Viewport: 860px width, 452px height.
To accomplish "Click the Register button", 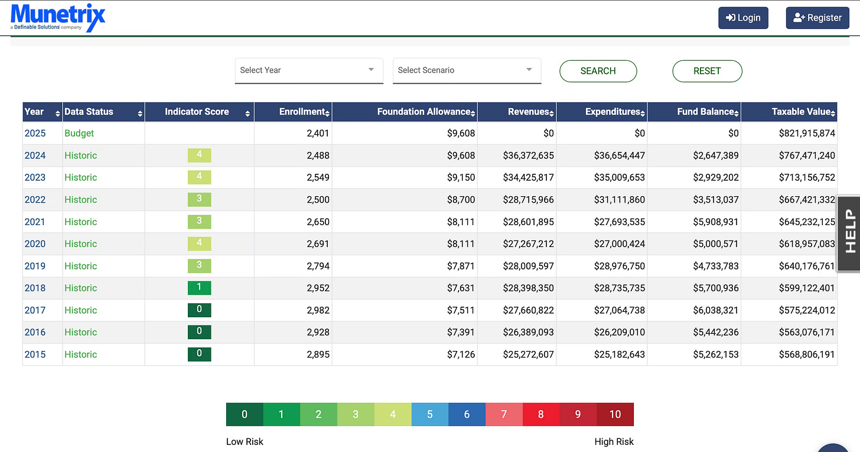I will (x=817, y=18).
